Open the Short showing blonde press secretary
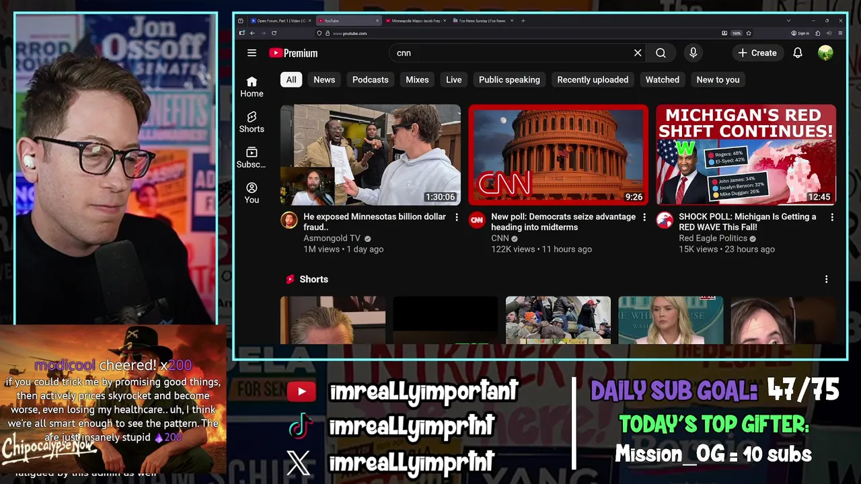The width and height of the screenshot is (861, 484). point(671,320)
